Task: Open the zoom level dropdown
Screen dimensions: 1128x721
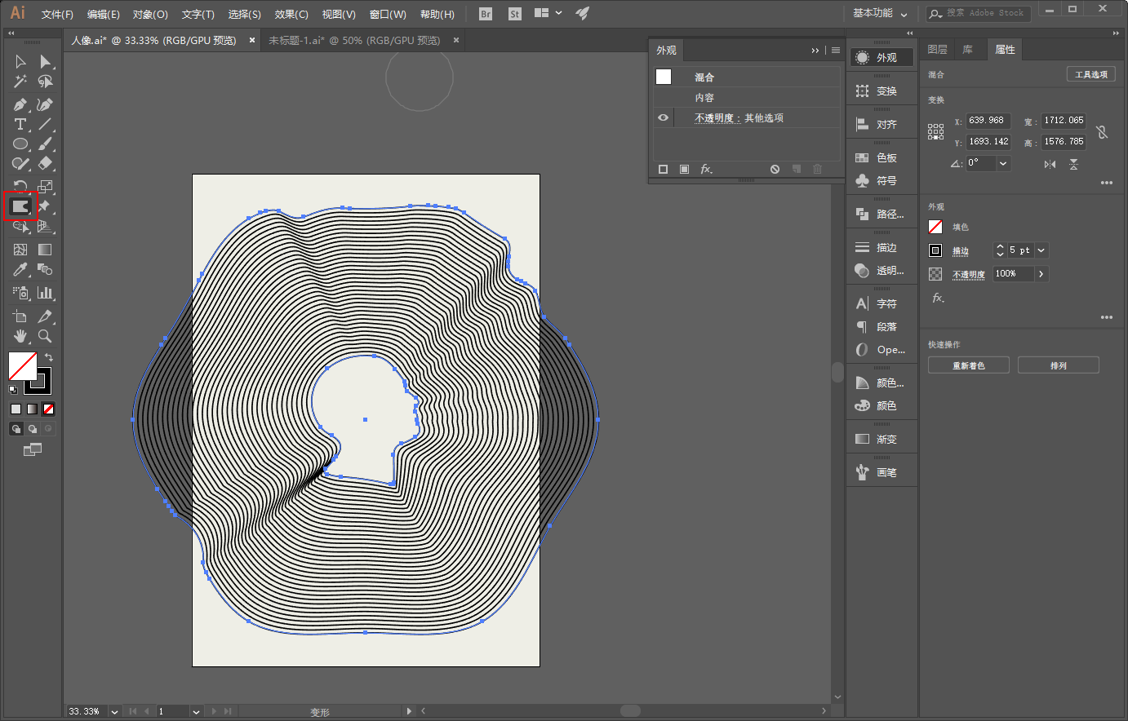Action: [x=114, y=711]
